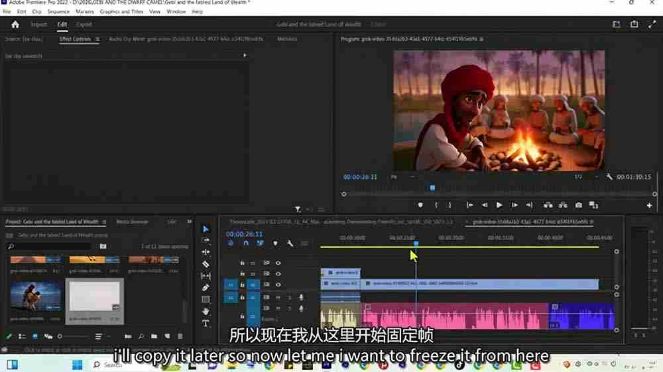Toggle V1 track output eye
Viewport: 663px width, 372px height.
point(278,285)
